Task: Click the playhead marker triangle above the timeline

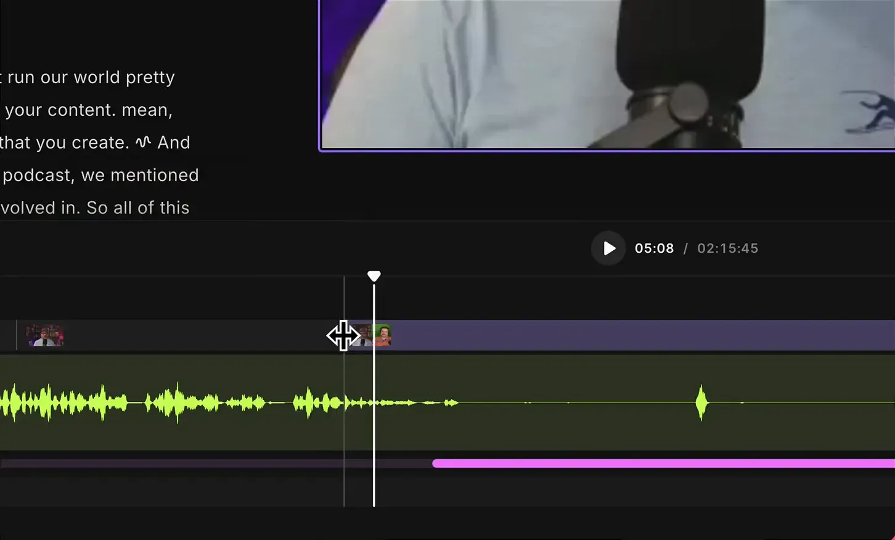Action: 374,276
